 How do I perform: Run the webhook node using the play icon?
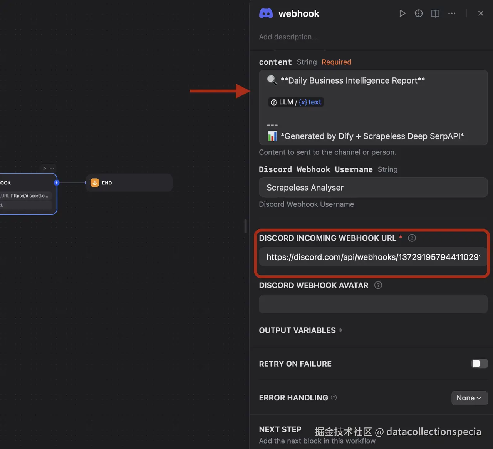pyautogui.click(x=402, y=13)
